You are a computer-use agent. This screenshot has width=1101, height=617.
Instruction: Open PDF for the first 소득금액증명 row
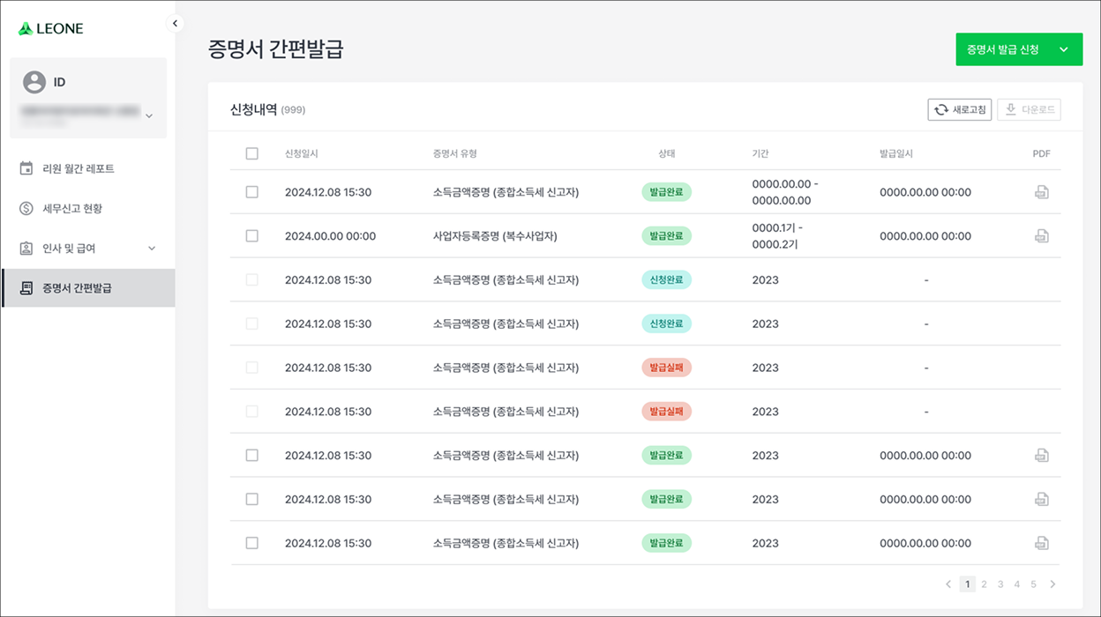coord(1042,192)
